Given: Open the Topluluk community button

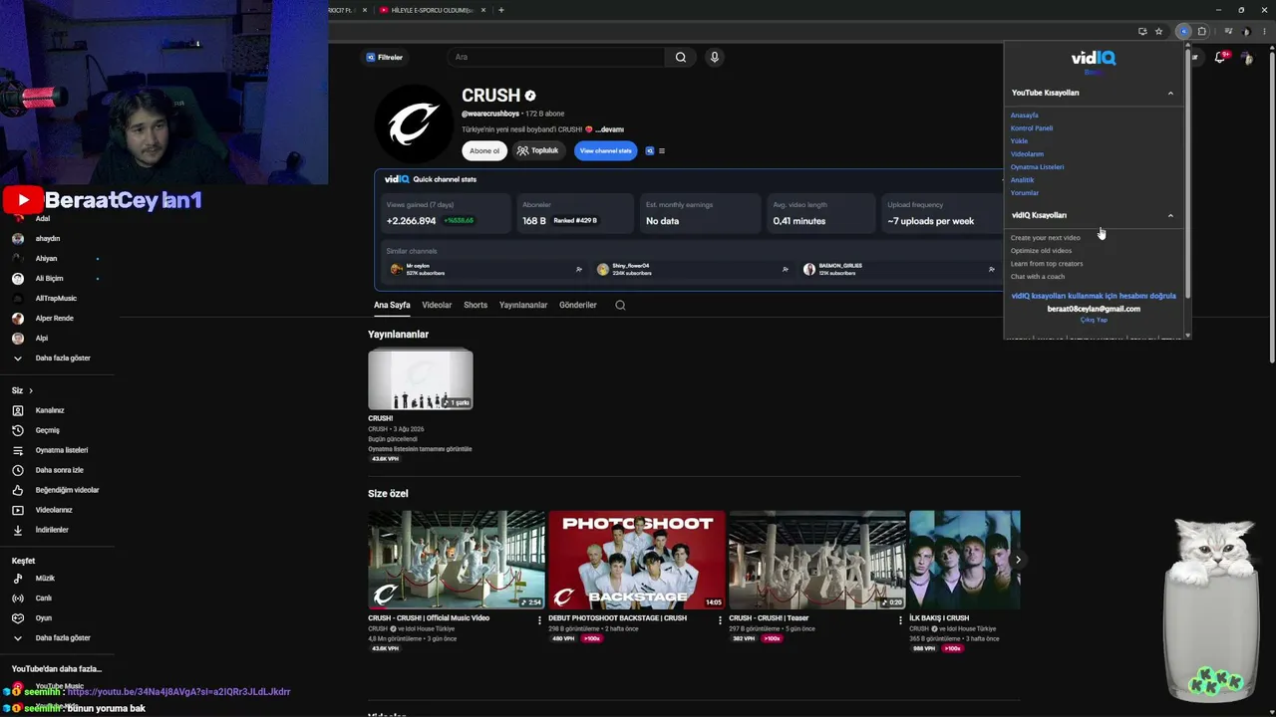Looking at the screenshot, I should [x=538, y=151].
